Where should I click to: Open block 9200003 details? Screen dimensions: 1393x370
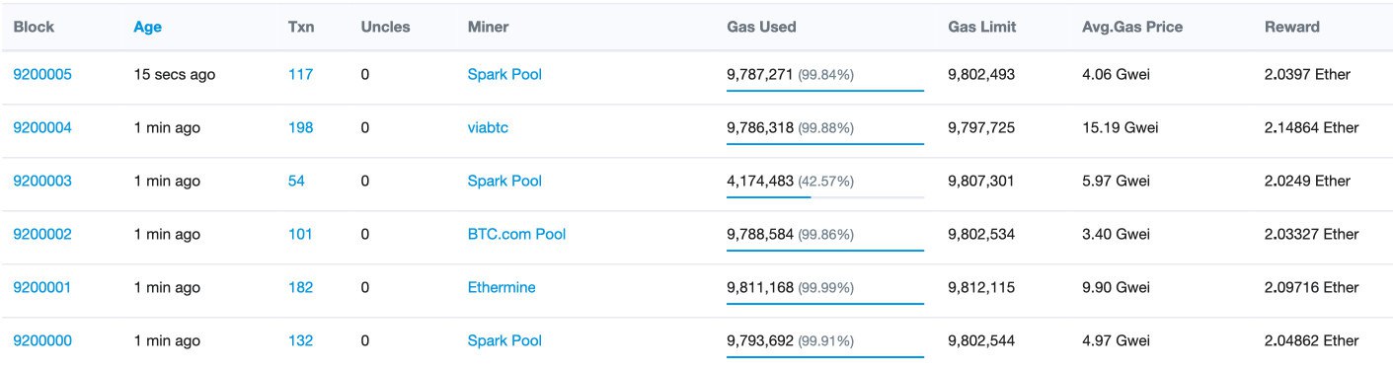(42, 181)
